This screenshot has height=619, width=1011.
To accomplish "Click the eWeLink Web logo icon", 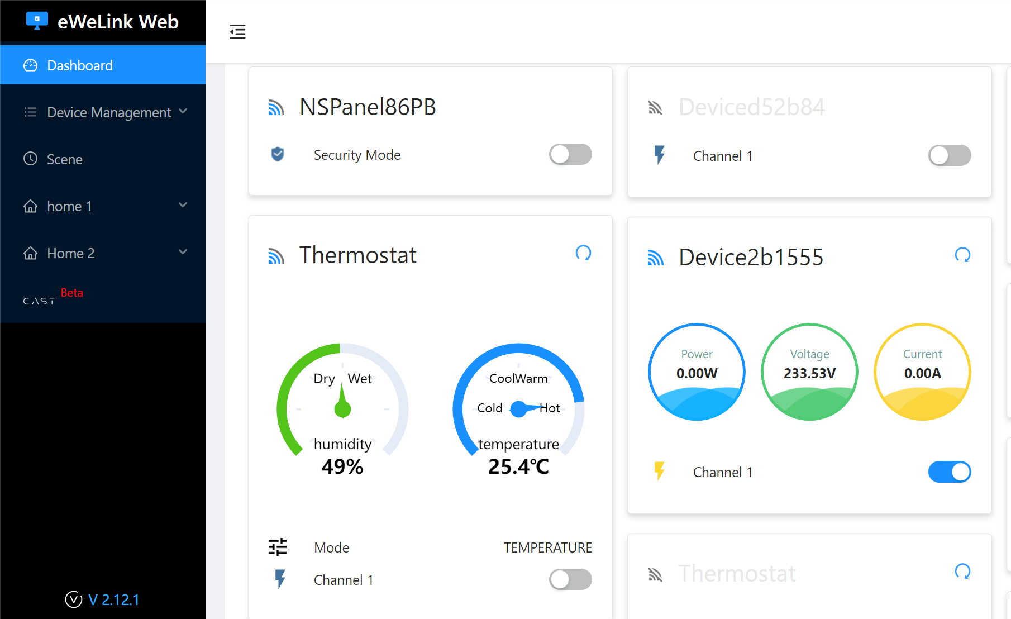I will (37, 21).
